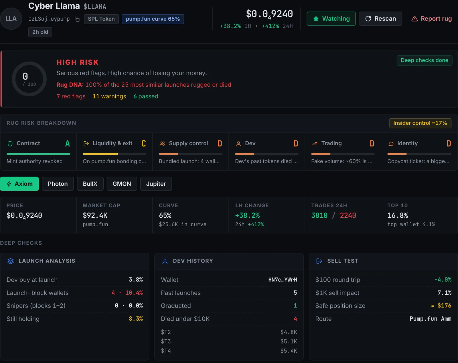
Task: Open the Axiom tab
Action: (x=19, y=184)
